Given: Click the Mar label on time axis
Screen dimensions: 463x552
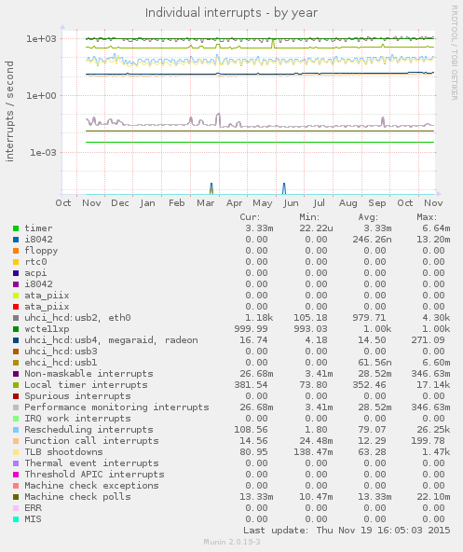Looking at the screenshot, I should [206, 203].
